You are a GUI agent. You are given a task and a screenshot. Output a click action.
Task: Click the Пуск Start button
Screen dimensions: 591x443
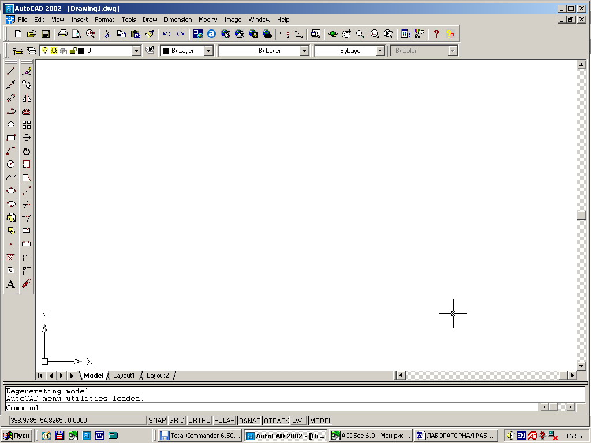(x=17, y=436)
